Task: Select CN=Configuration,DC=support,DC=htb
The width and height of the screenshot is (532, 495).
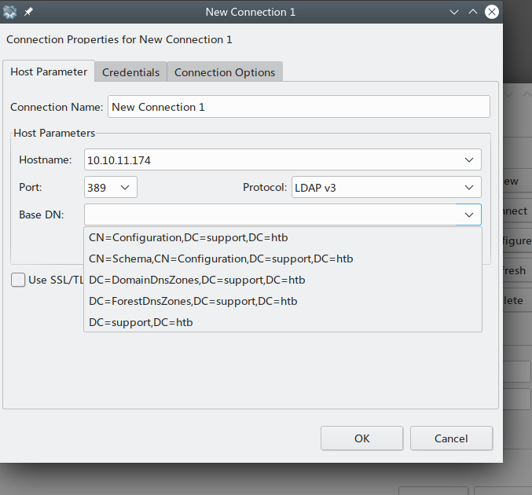Action: 283,237
